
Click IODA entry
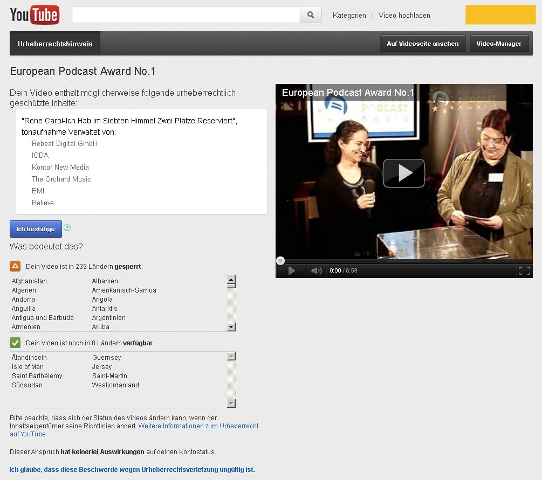coord(40,155)
